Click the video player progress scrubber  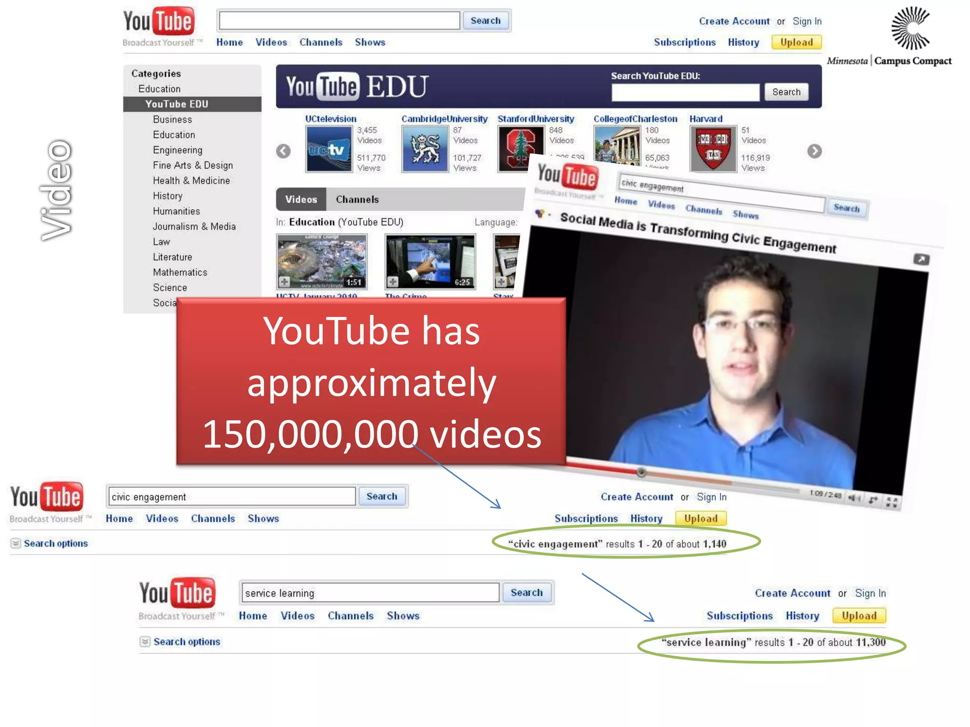[x=641, y=472]
